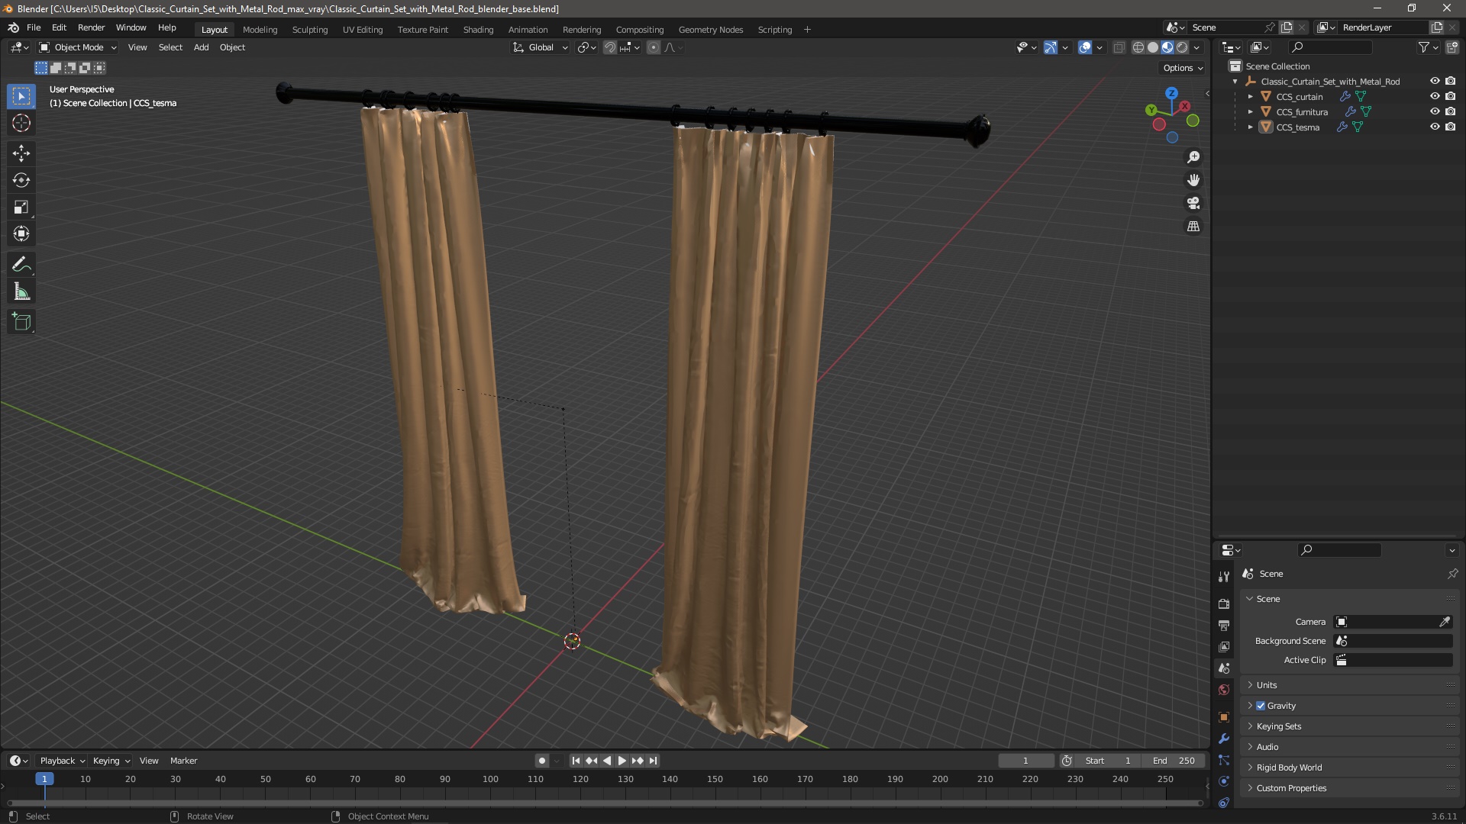
Task: Pin the Scene properties panel
Action: [1452, 574]
